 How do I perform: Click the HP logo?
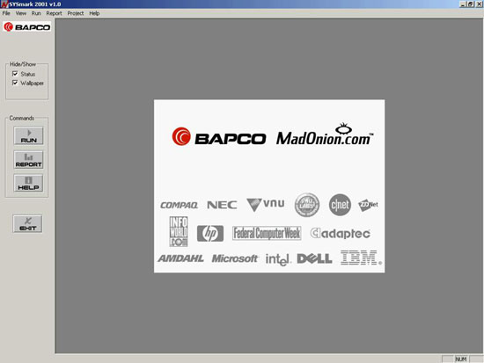210,234
